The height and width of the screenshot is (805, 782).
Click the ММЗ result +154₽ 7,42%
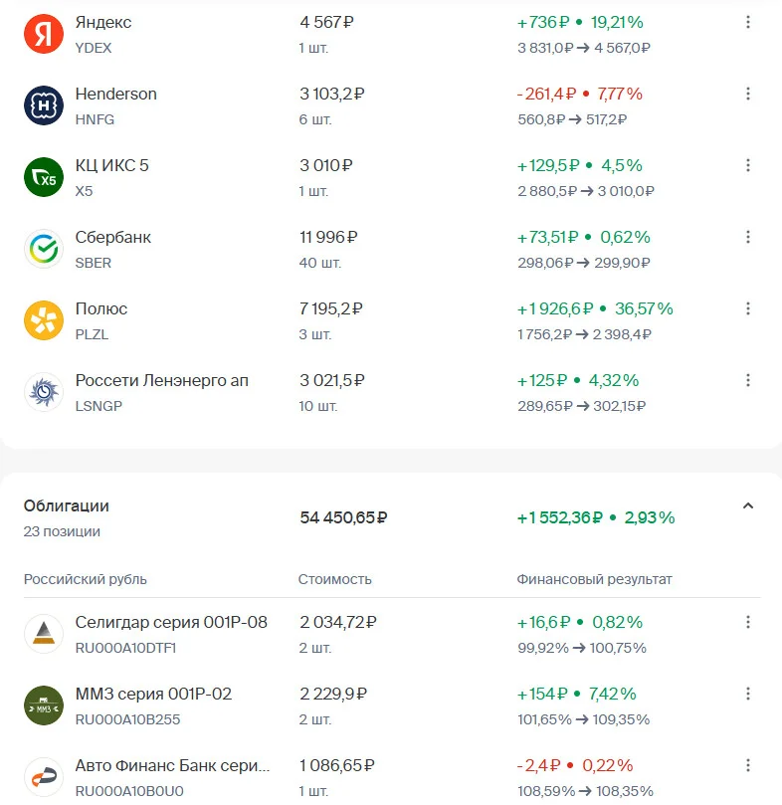coord(577,695)
